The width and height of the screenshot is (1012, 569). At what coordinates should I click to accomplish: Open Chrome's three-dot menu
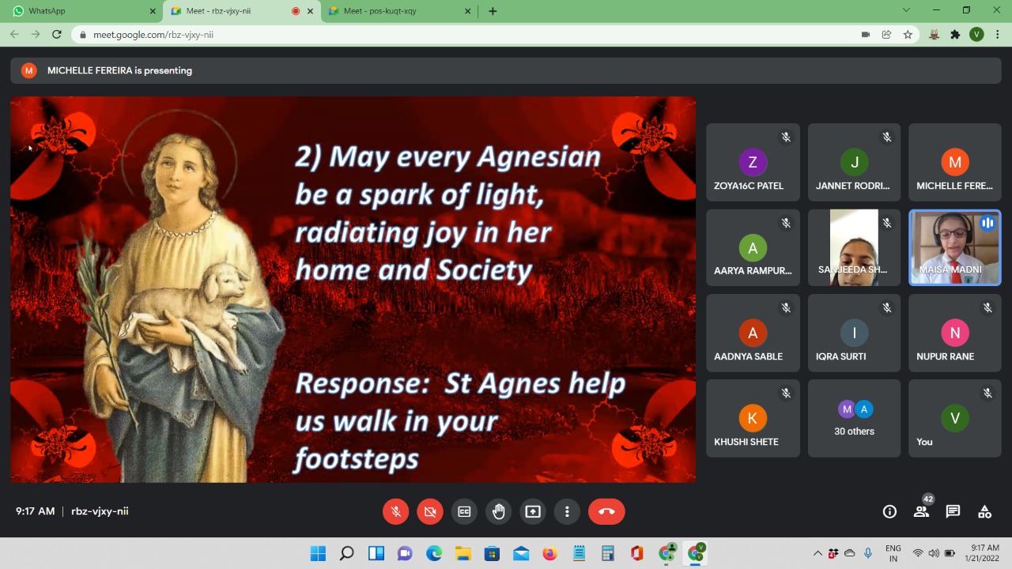pyautogui.click(x=998, y=35)
